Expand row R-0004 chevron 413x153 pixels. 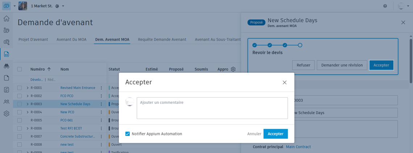click(x=28, y=112)
